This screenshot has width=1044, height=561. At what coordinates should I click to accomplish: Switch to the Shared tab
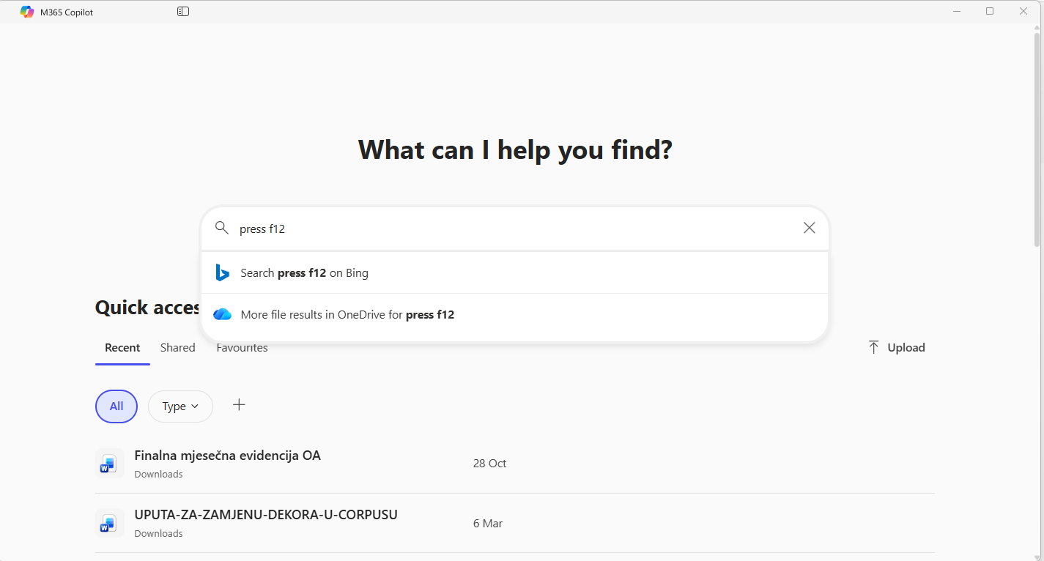(178, 348)
